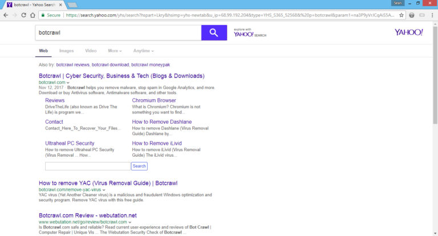
Task: Reload the page with refresh icon
Action: (24, 15)
